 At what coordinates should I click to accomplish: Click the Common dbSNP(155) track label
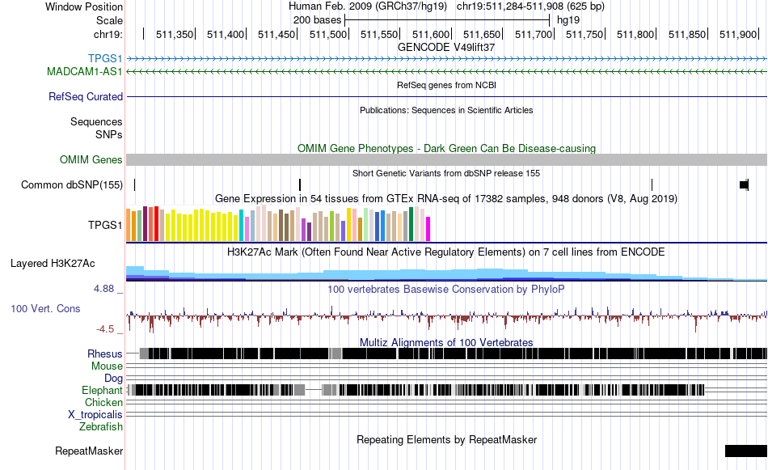point(71,184)
